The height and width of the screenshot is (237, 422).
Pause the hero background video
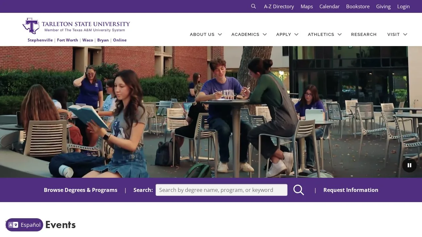point(409,165)
